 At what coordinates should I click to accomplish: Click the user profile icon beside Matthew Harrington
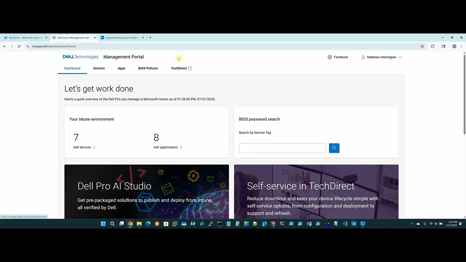(363, 57)
